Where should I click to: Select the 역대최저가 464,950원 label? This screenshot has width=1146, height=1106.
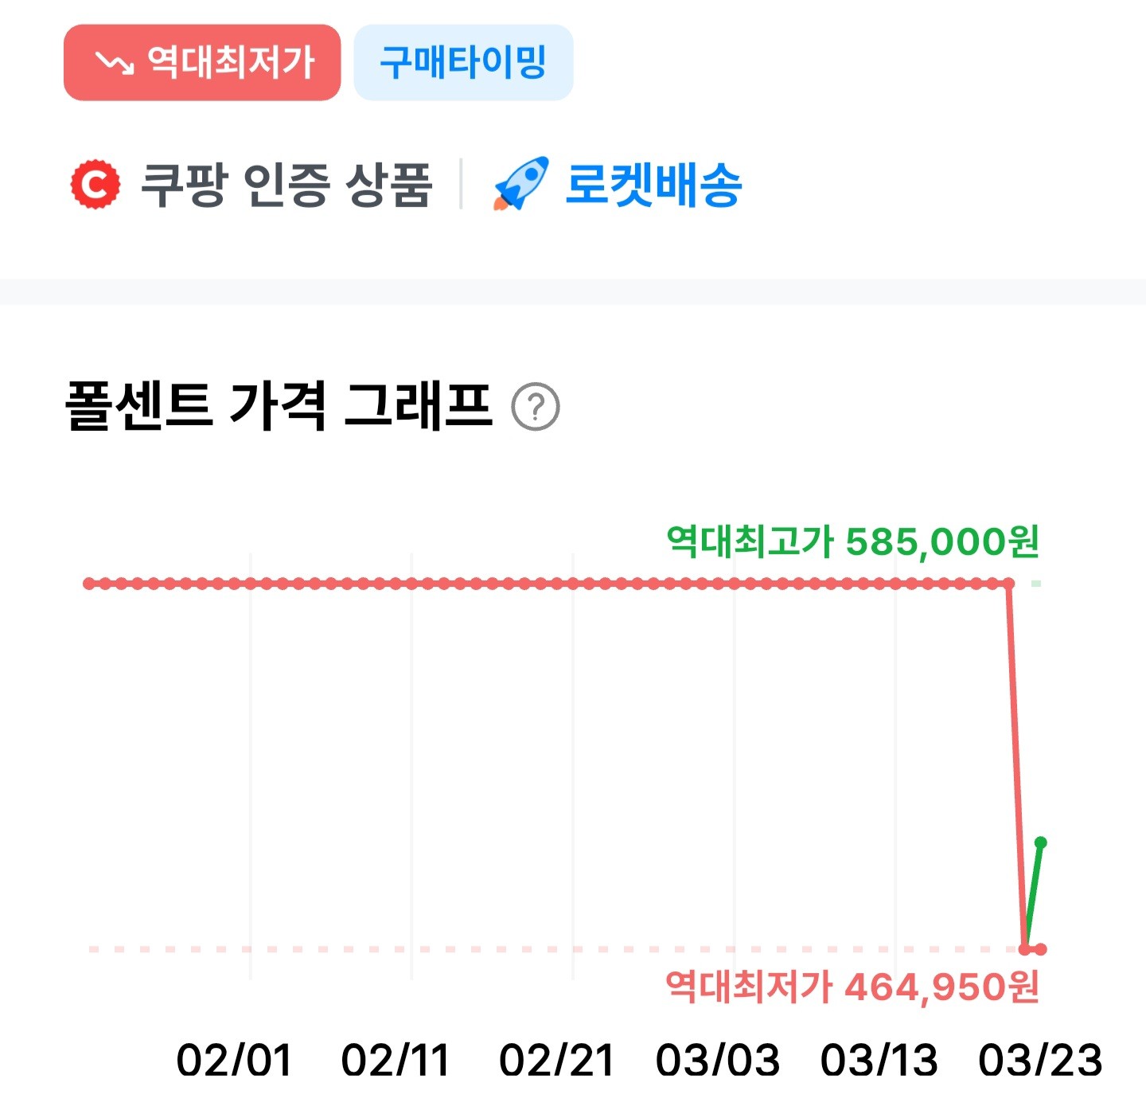coord(852,987)
